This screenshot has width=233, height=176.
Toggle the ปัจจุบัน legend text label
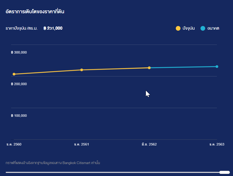(x=189, y=28)
